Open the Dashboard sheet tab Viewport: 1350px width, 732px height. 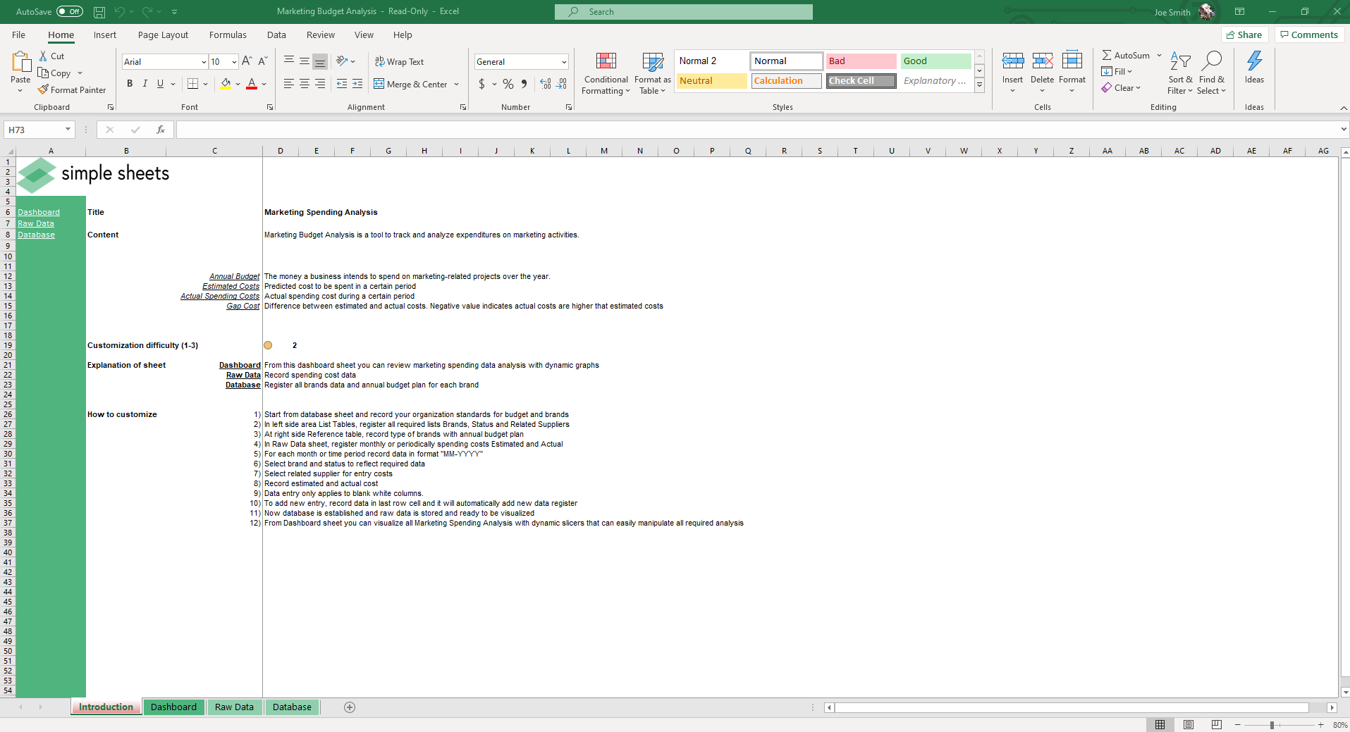(173, 707)
